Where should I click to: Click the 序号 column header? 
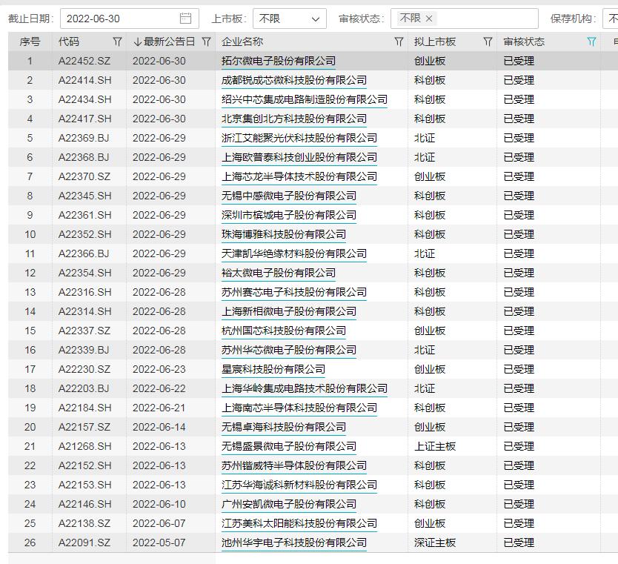(30, 42)
